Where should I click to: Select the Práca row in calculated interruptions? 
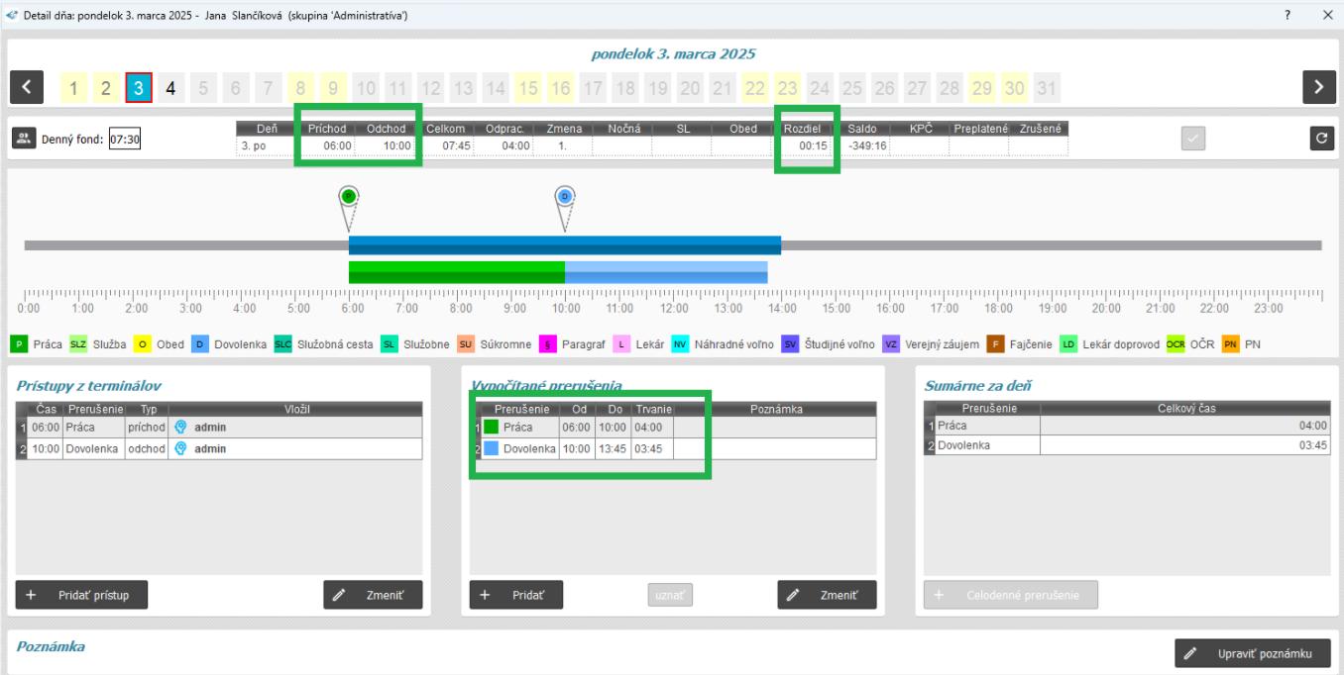click(575, 428)
